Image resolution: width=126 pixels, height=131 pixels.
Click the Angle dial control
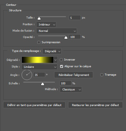[x=27, y=75]
